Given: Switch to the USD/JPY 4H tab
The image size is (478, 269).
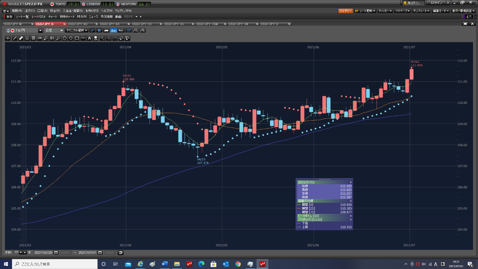Looking at the screenshot, I should click(x=110, y=24).
